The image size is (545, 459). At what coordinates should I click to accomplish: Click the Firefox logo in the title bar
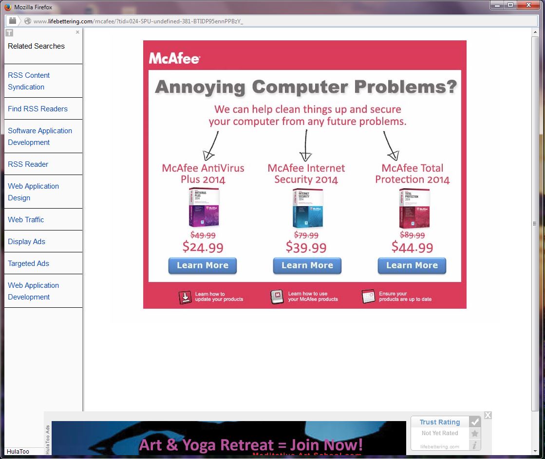tap(8, 7)
